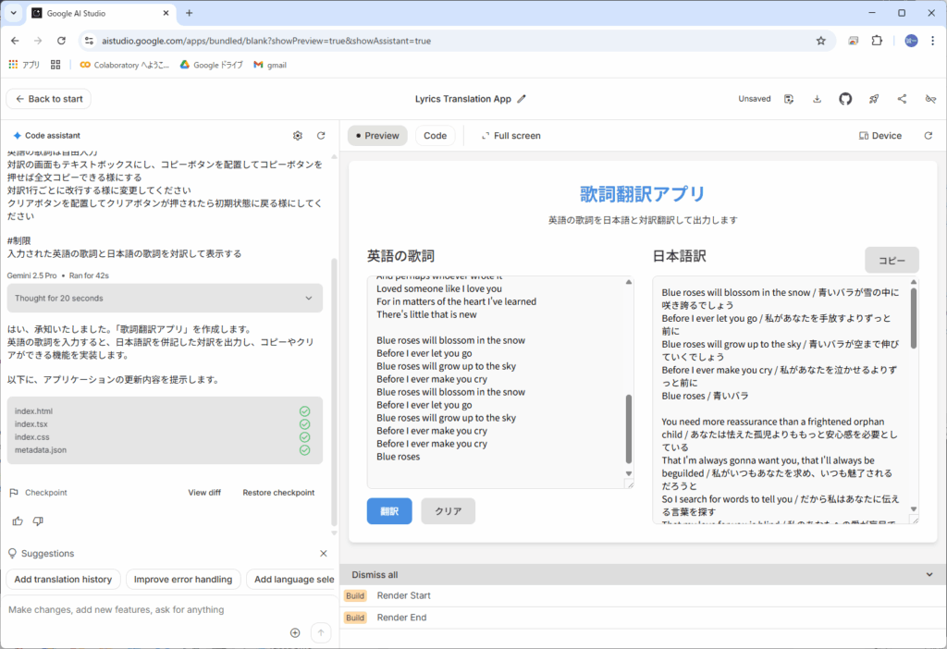The width and height of the screenshot is (947, 649).
Task: Enter Full screen preview mode
Action: coord(510,136)
